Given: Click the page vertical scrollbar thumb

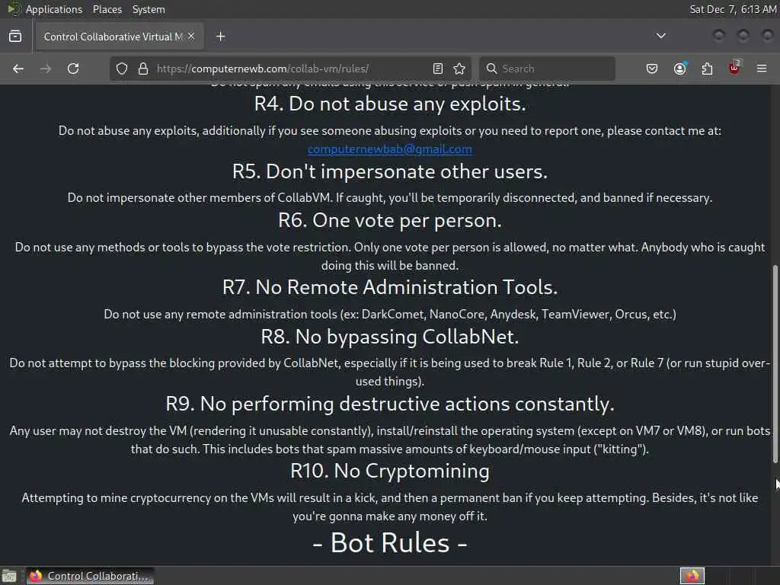Looking at the screenshot, I should tap(775, 364).
